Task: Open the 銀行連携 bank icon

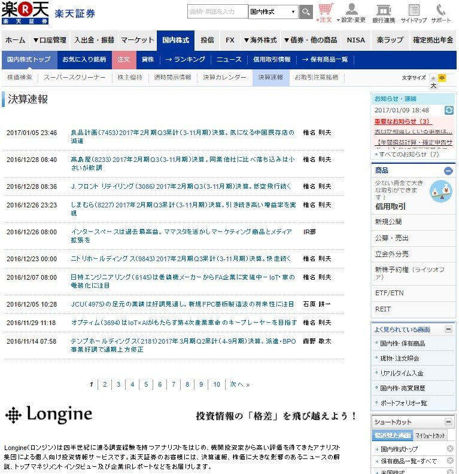Action: pos(384,13)
